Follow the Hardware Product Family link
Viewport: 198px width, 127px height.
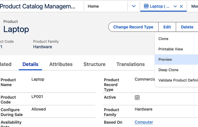coord(43,47)
